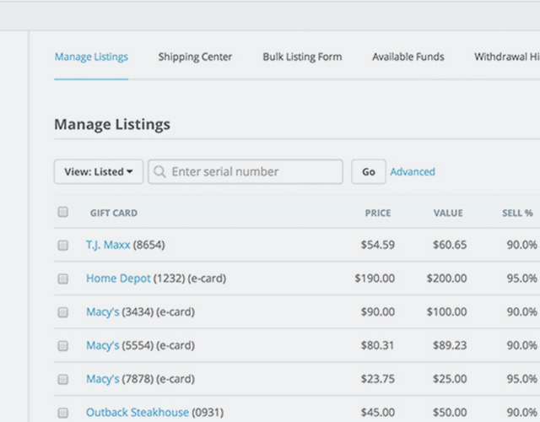
Task: Switch to Shipping Center tab
Action: [x=195, y=57]
